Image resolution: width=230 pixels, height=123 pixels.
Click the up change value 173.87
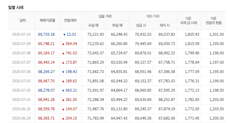coord(71,62)
